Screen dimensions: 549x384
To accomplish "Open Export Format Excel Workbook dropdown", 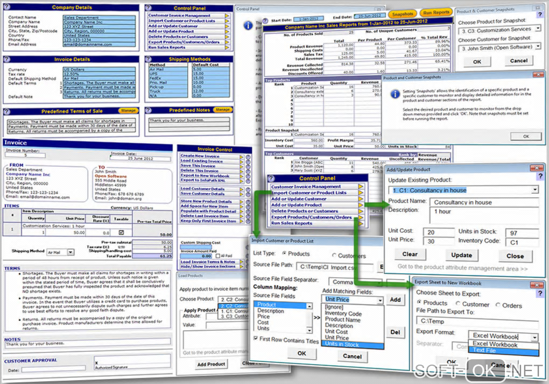I will 534,338.
